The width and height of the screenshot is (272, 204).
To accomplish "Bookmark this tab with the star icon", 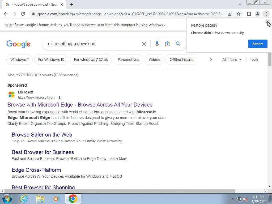I will click(x=239, y=14).
